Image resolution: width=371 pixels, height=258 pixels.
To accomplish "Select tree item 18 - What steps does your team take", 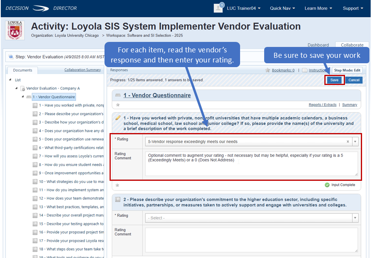I will [71, 249].
